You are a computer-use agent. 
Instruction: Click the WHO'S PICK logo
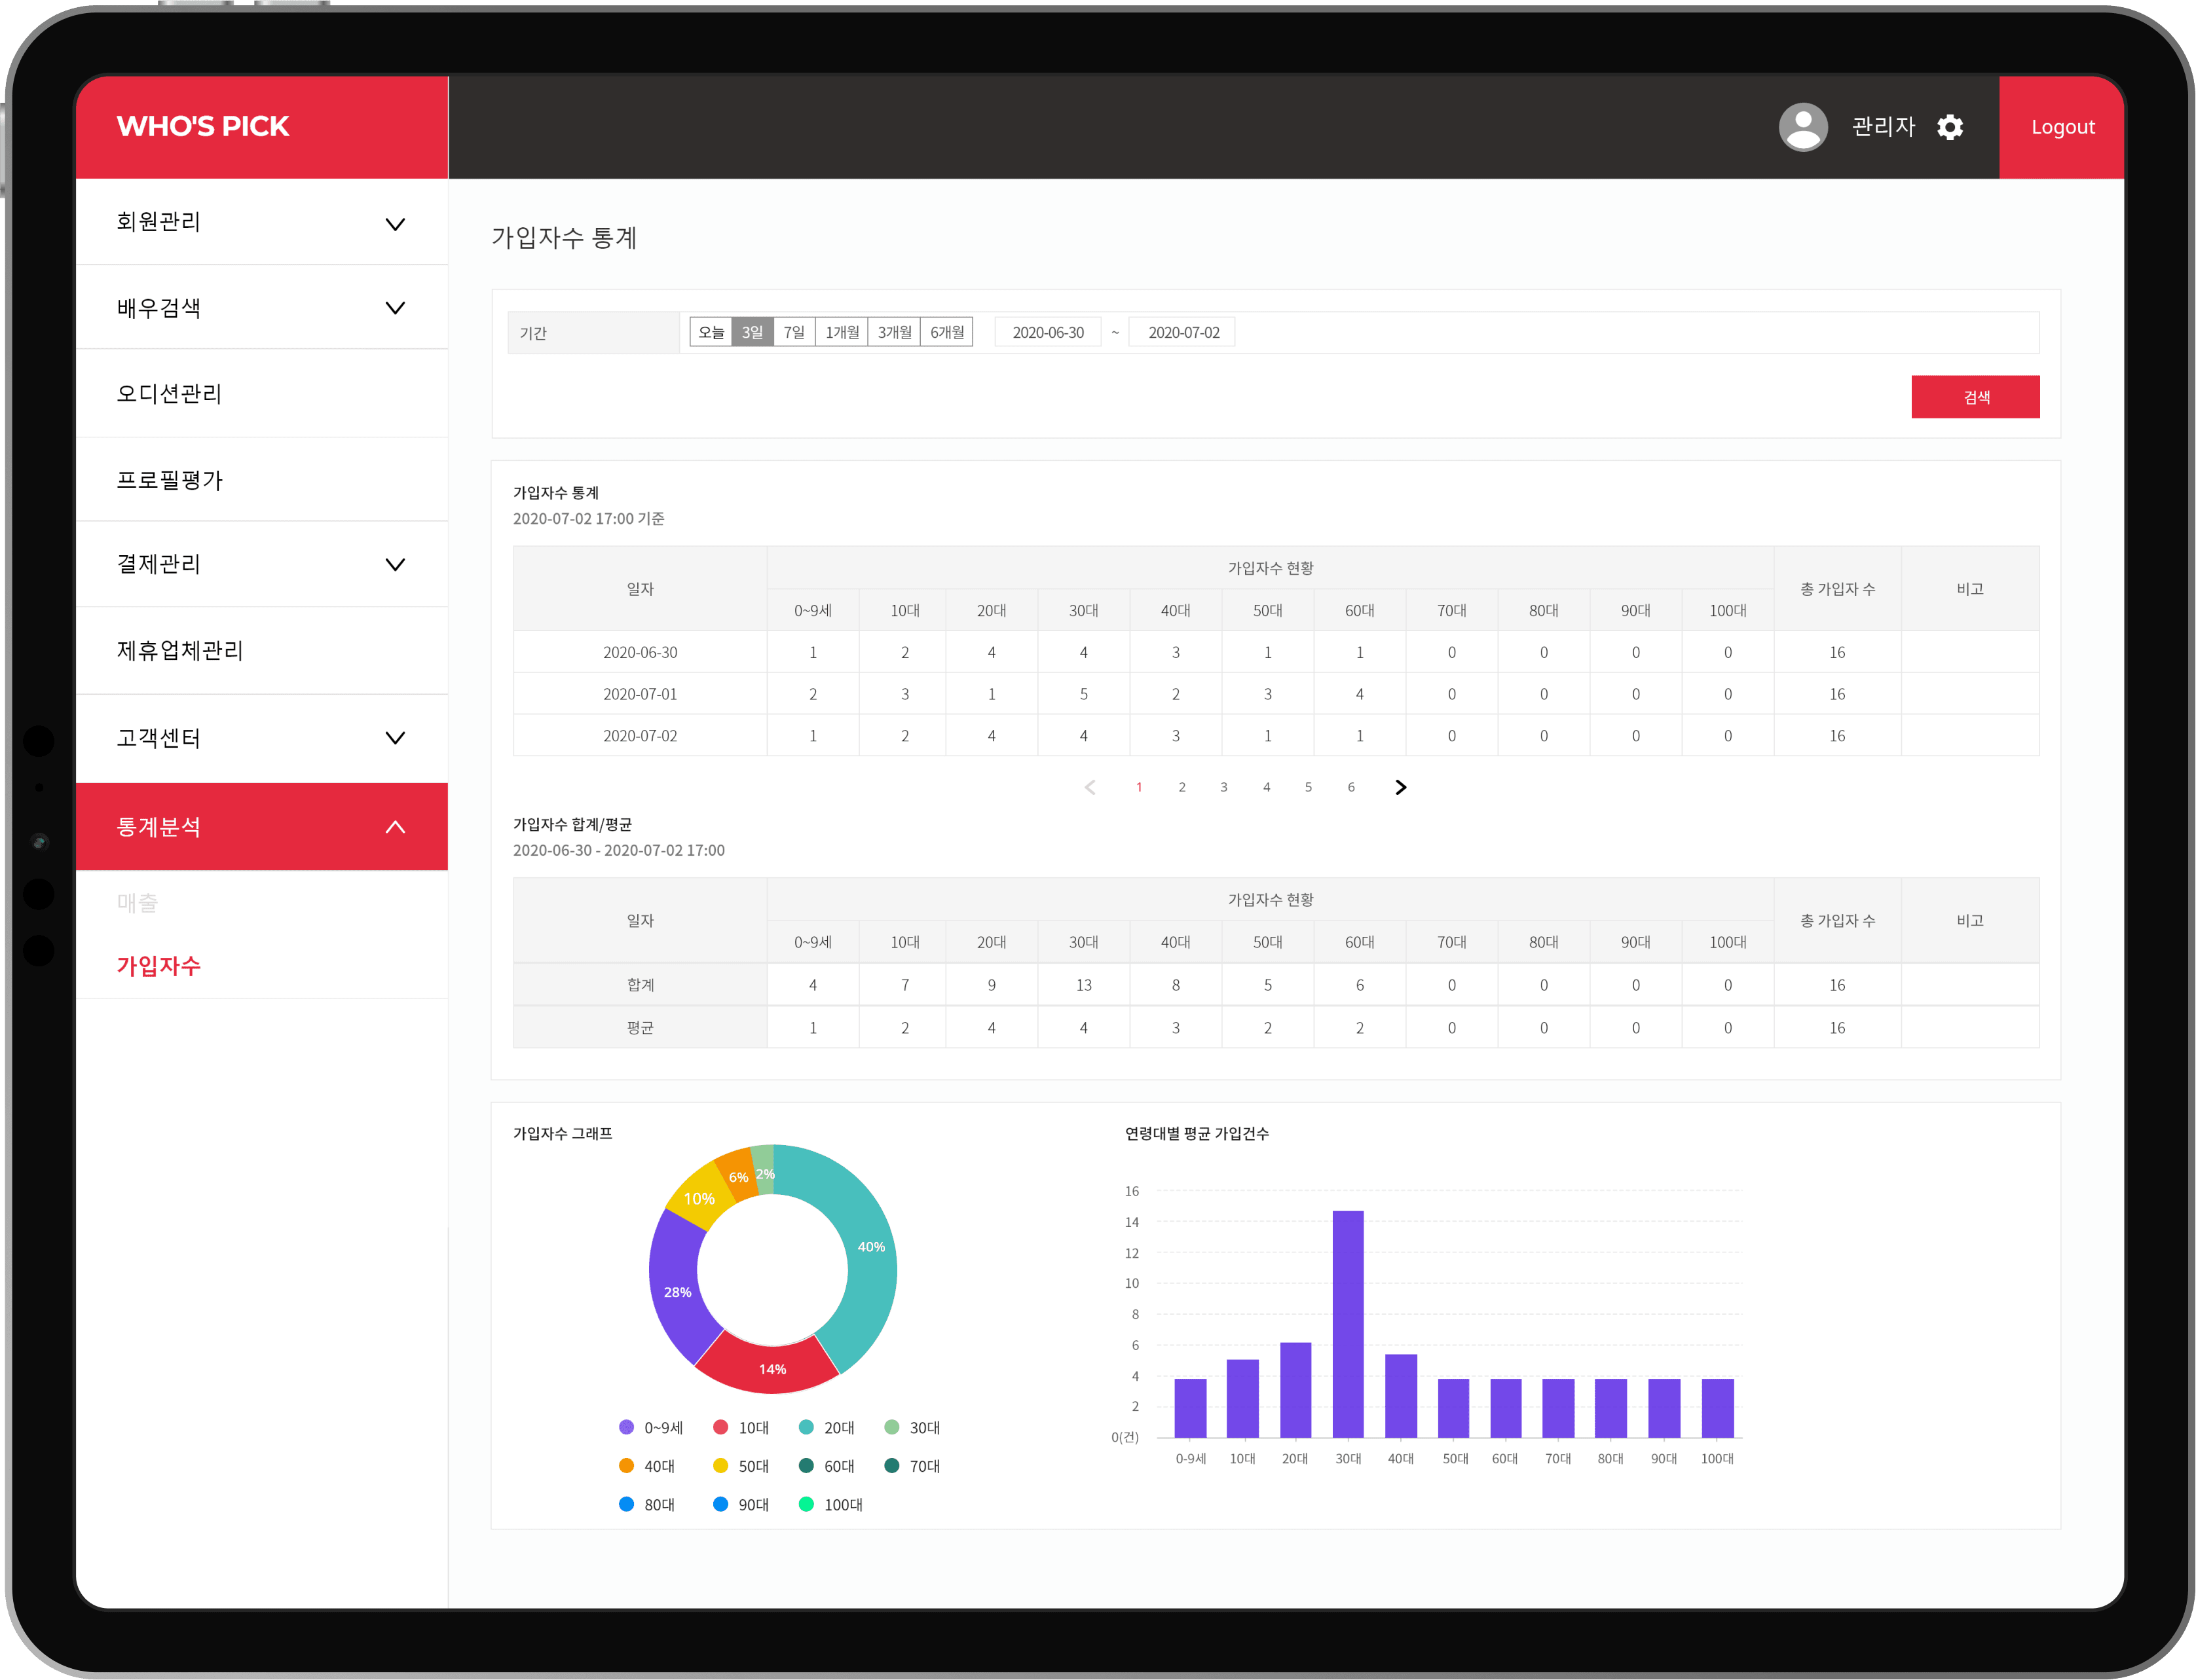click(203, 126)
